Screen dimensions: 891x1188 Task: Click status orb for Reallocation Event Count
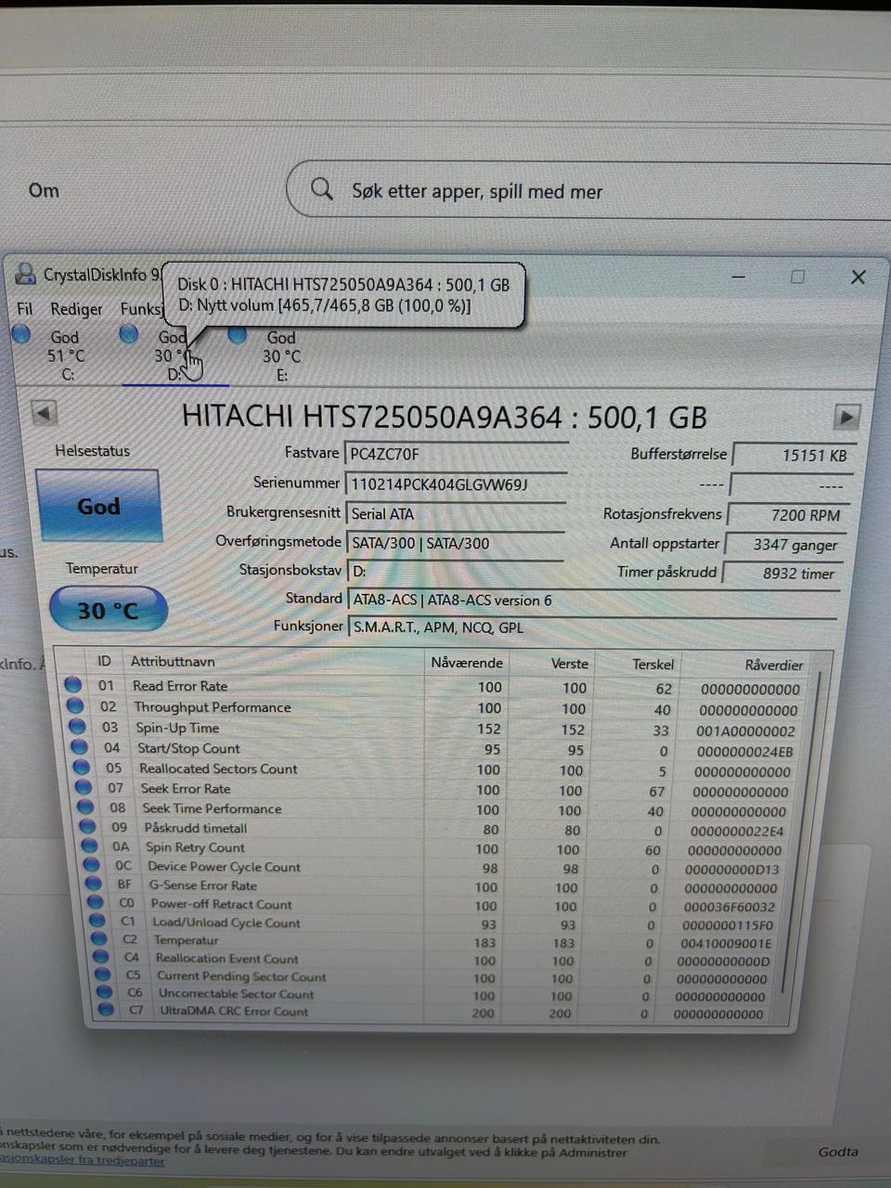point(100,957)
